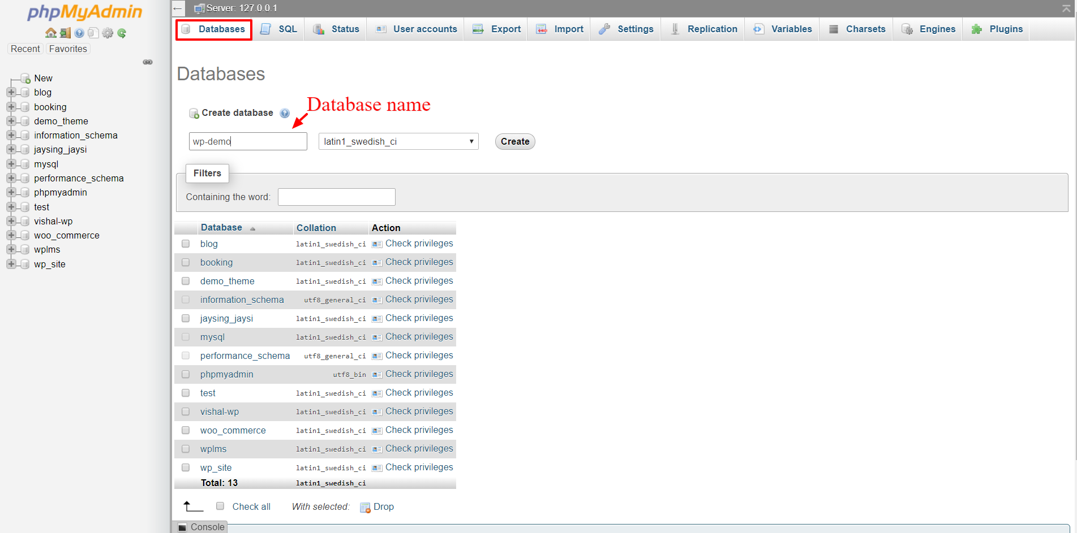Screen dimensions: 1077x533
Task: Click the Plugins puzzle icon
Action: [x=977, y=29]
